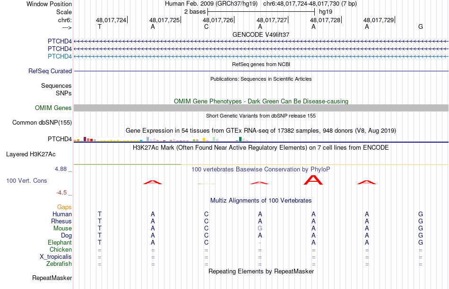Open 'RefSeq genes from NCBI' track title
The image size is (449, 289).
pos(261,64)
